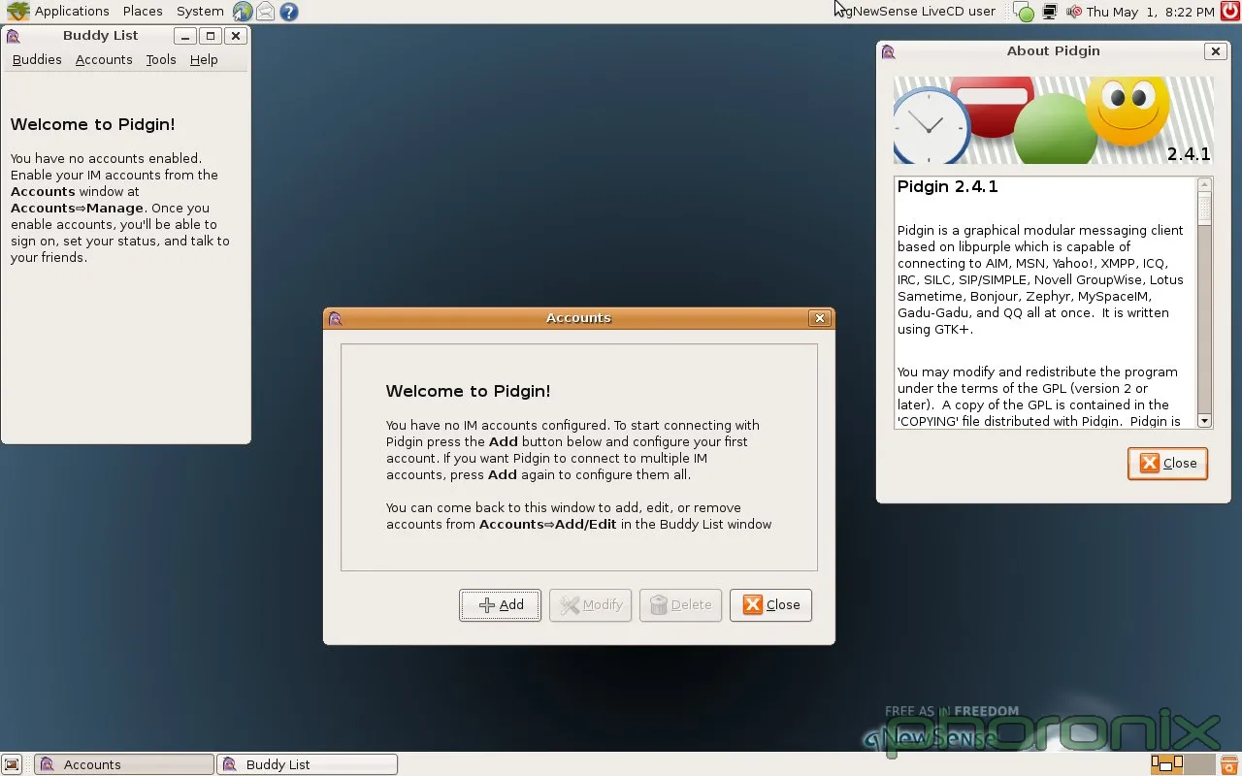The width and height of the screenshot is (1242, 776).
Task: Click Pidgin icon in About Pidgin titlebar
Action: pos(889,51)
